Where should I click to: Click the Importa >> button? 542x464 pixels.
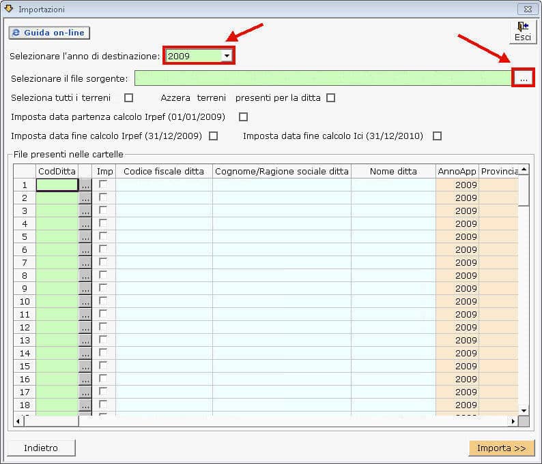point(501,448)
